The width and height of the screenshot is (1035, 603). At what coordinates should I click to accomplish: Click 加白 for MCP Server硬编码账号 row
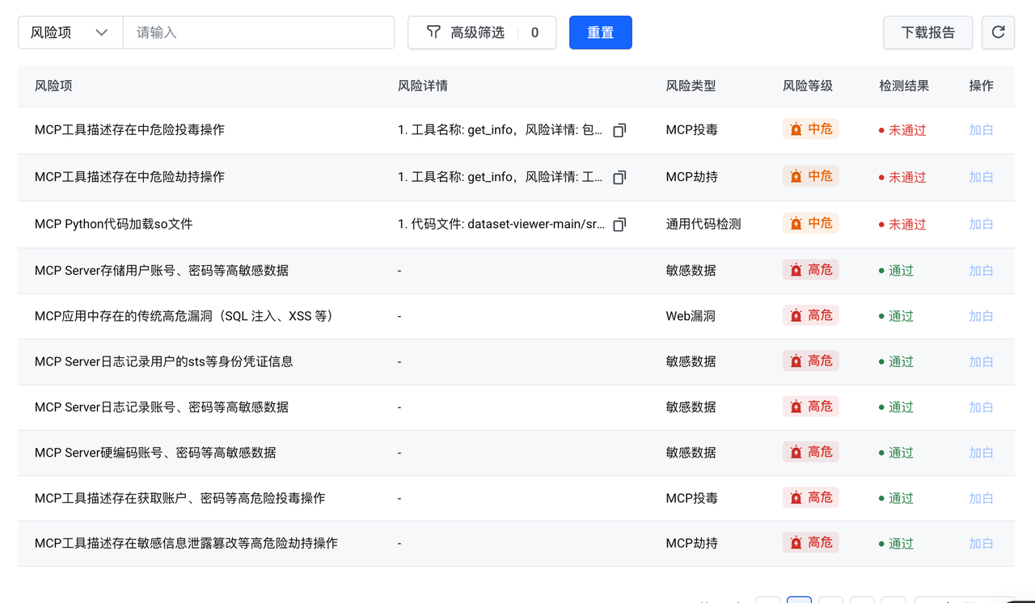(x=981, y=453)
